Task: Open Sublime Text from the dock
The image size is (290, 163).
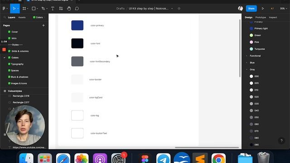Action: 200,158
